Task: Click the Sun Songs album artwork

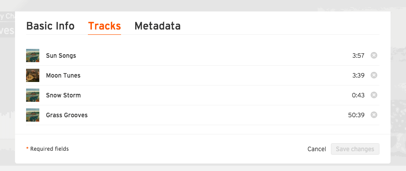Action: click(x=33, y=56)
